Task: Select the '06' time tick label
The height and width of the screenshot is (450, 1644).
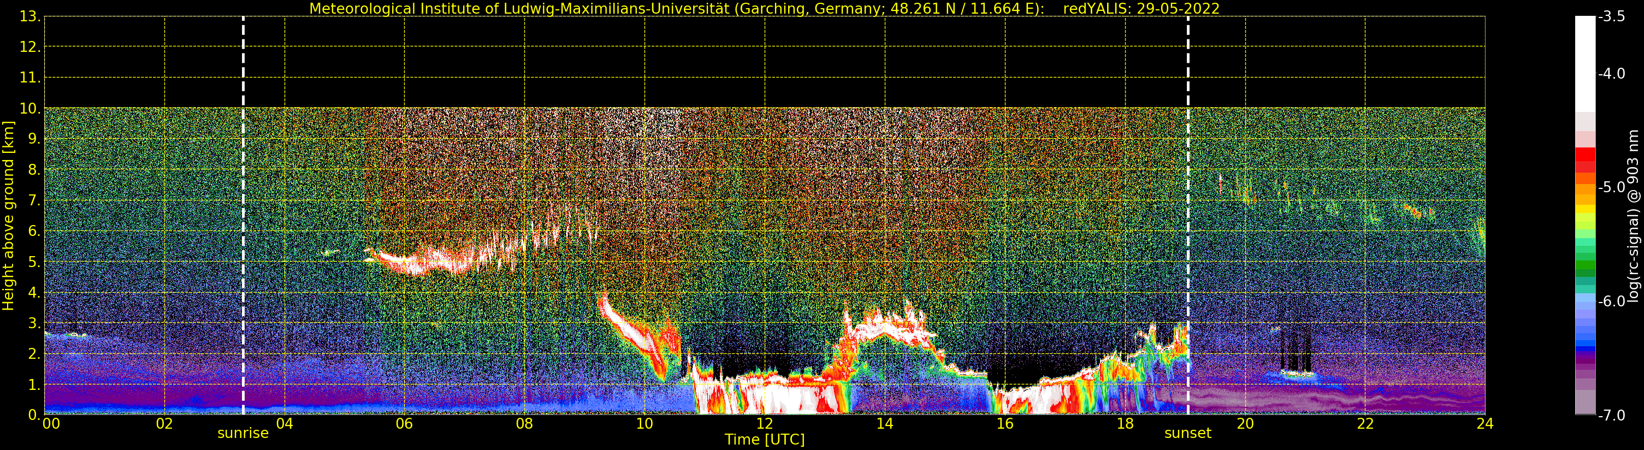Action: tap(404, 424)
